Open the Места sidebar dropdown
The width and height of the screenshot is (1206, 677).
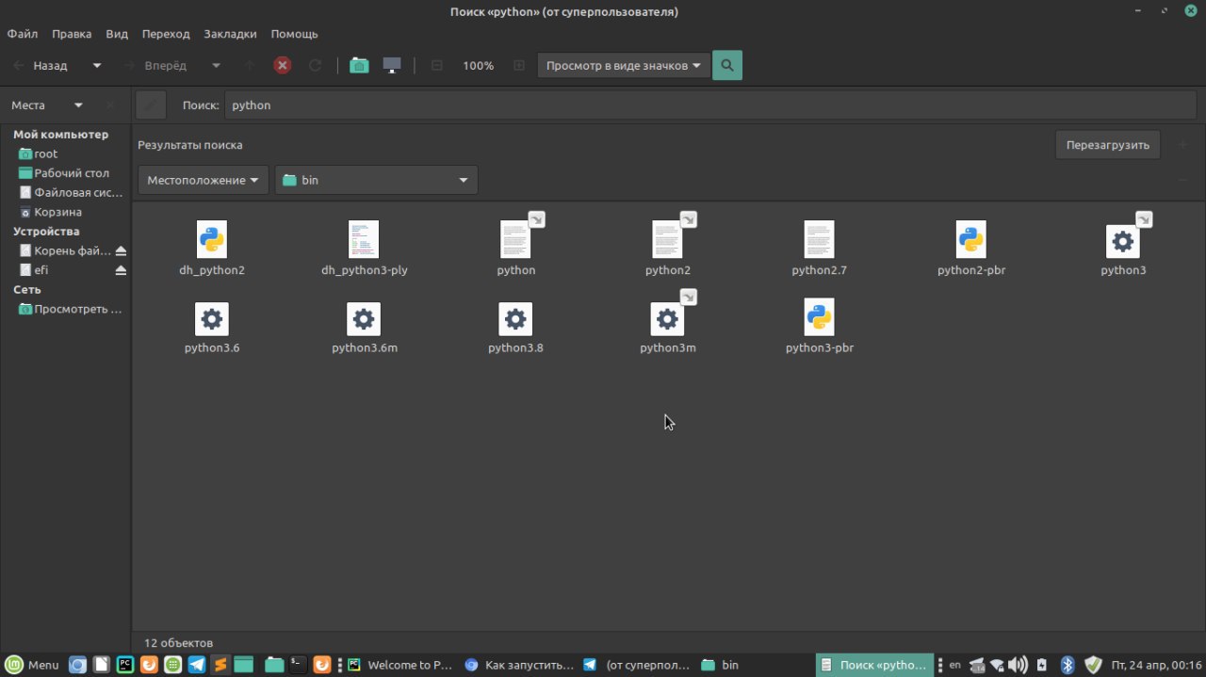coord(78,105)
